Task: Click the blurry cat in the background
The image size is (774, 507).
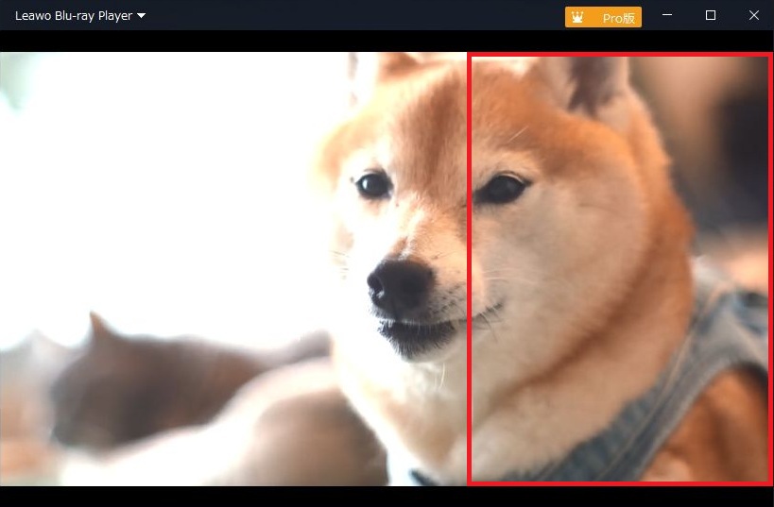Action: [x=142, y=378]
